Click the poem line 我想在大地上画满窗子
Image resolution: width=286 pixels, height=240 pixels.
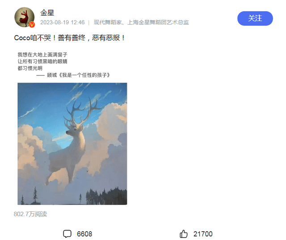[42, 54]
